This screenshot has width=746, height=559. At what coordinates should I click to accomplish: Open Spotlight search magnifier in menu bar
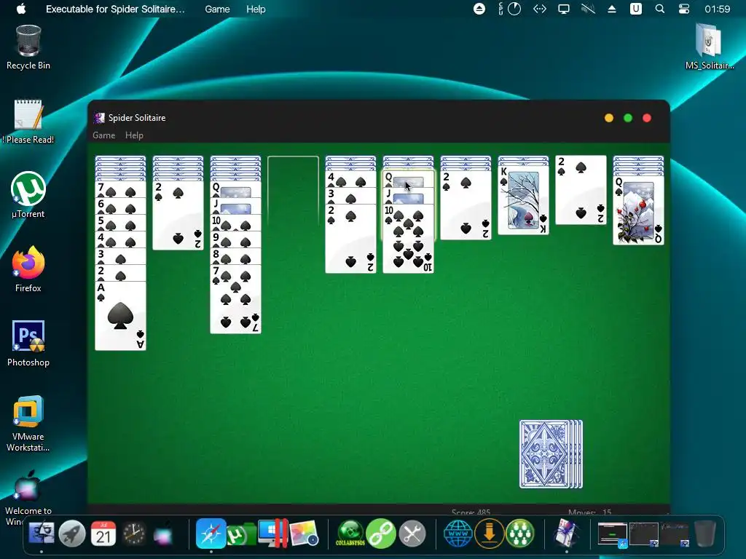(x=660, y=9)
